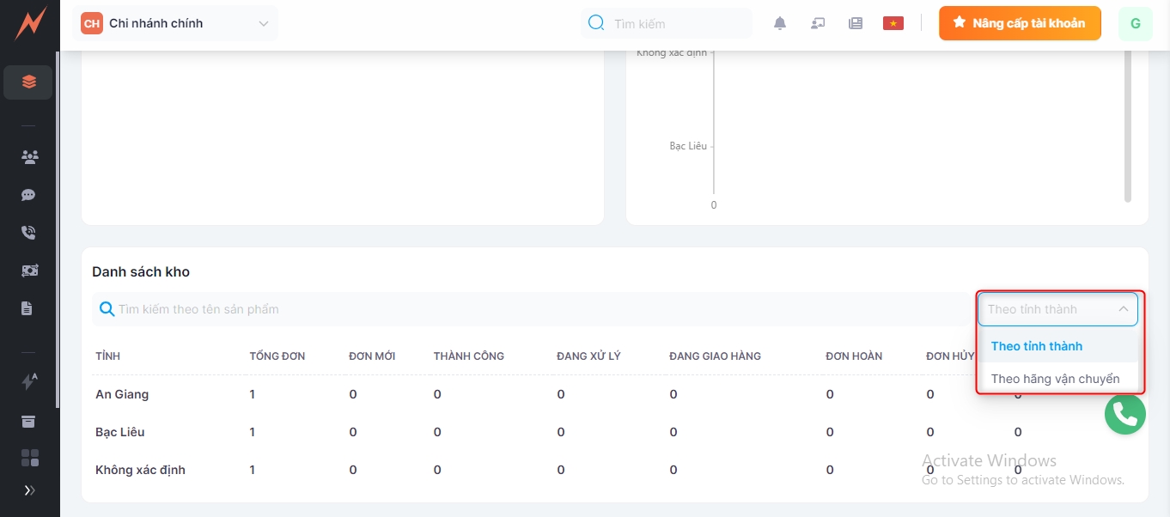Click the Nâng cấp tài khoản button
Screen dimensions: 1170x517
coord(1020,24)
